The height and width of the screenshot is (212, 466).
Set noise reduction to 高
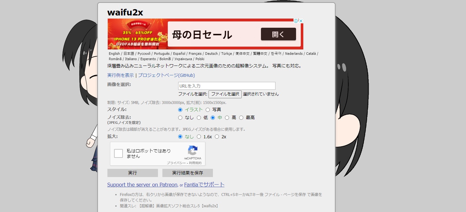click(227, 118)
